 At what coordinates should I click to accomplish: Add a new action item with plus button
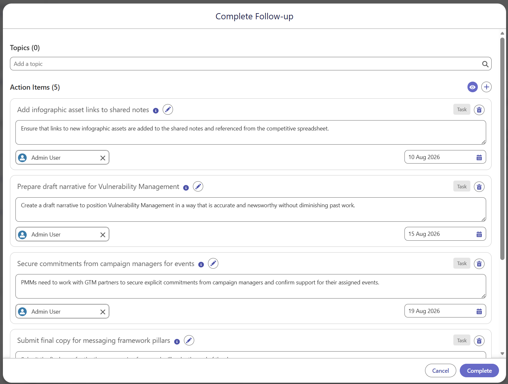pyautogui.click(x=486, y=87)
